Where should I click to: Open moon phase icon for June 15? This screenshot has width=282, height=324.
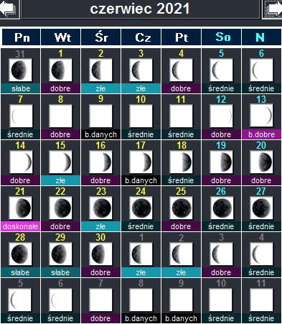[60, 162]
